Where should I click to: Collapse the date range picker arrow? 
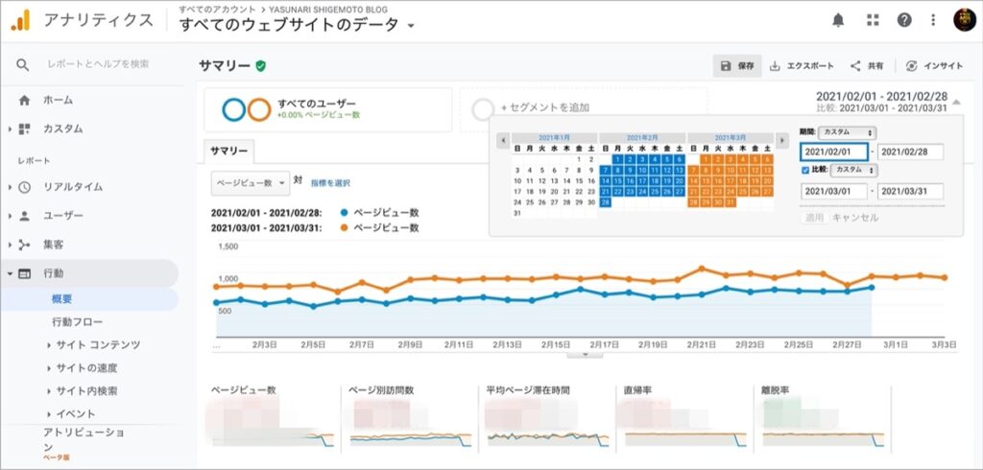click(x=956, y=102)
